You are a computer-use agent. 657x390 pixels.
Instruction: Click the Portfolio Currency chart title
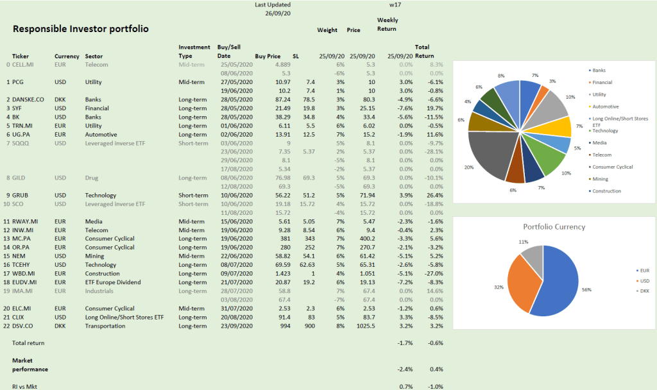pos(554,226)
